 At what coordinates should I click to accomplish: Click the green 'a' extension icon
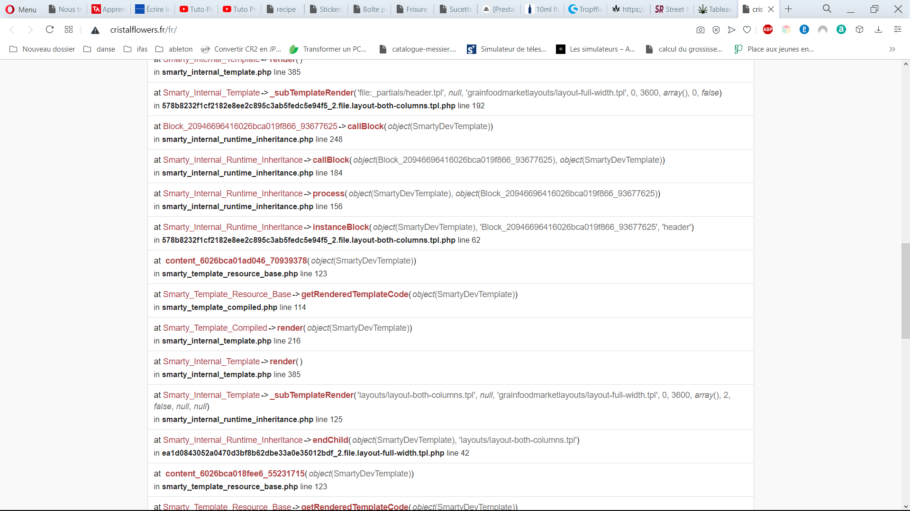[x=841, y=30]
